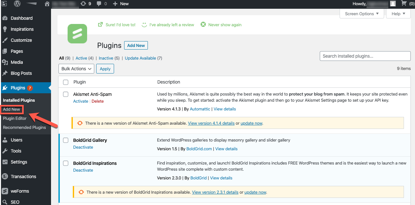
Task: Open the comments bubble icon
Action: pyautogui.click(x=99, y=4)
